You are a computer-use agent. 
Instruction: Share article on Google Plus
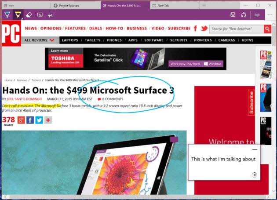(x=21, y=120)
